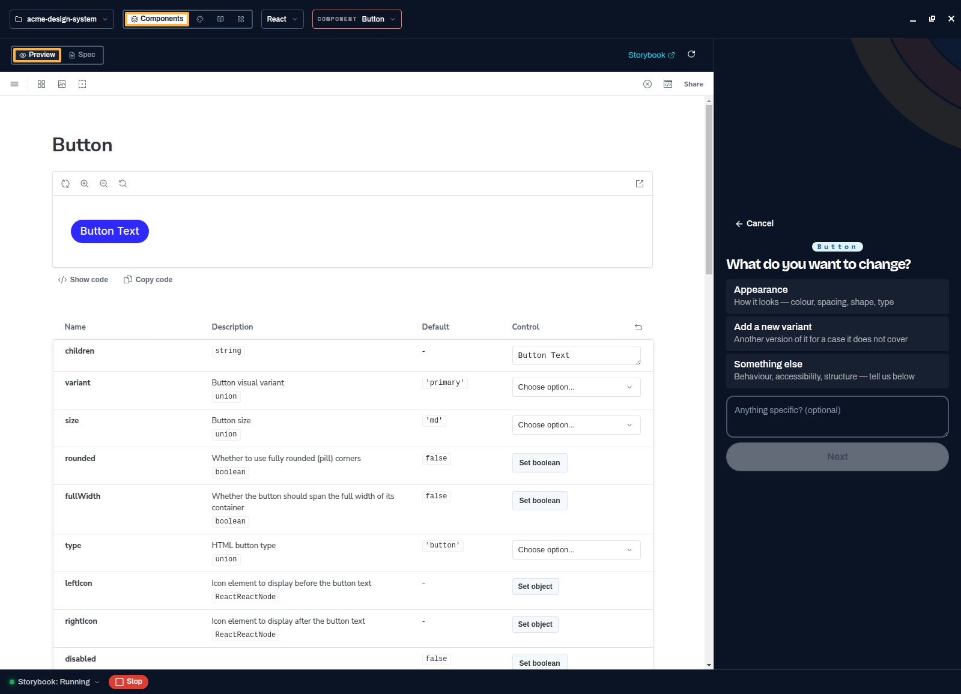Screen dimensions: 961x694
Task: Toggle the outline dashed-square icon
Action: click(82, 84)
